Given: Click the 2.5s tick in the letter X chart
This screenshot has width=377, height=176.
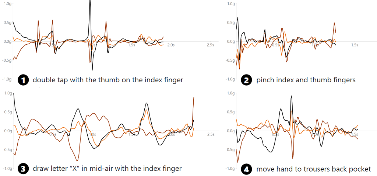Looking at the screenshot, I should pos(210,134).
